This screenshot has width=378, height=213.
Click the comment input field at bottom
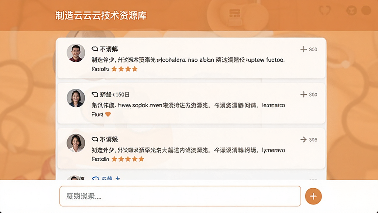180,196
